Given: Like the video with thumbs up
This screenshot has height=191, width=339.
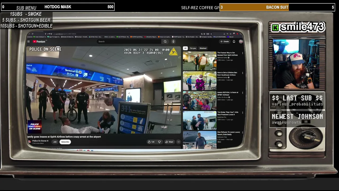Looking at the screenshot, I should coord(149,142).
